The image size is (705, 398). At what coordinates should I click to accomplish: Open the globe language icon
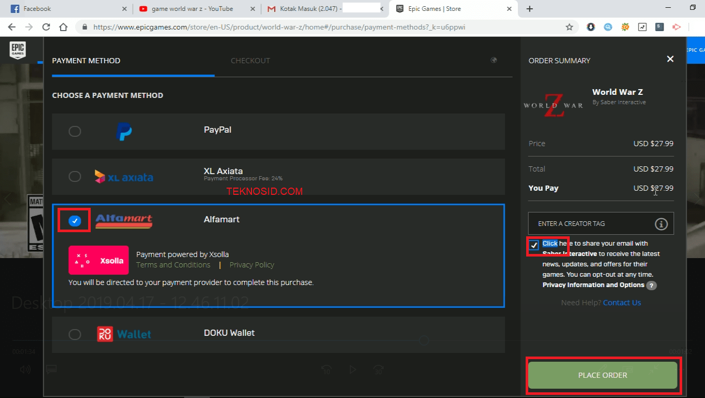pyautogui.click(x=494, y=60)
